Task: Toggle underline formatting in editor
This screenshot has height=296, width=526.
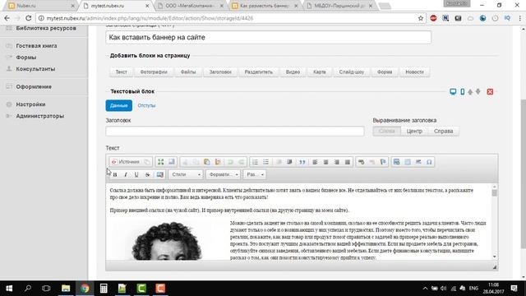Action: pos(136,174)
